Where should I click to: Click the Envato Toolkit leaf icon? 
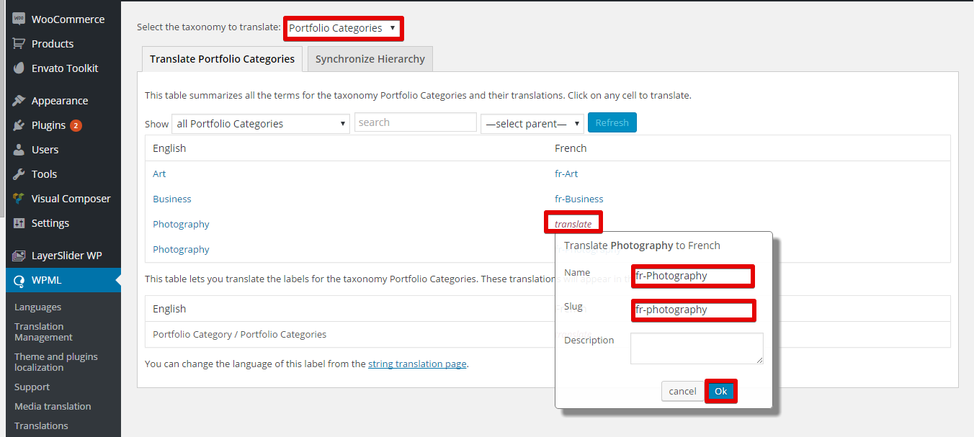pos(19,68)
